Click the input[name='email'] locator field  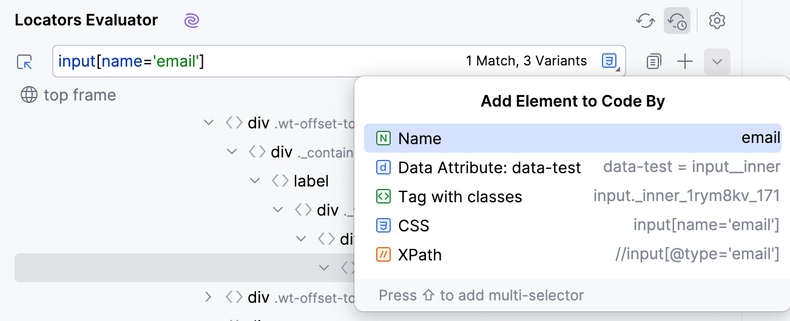click(255, 61)
